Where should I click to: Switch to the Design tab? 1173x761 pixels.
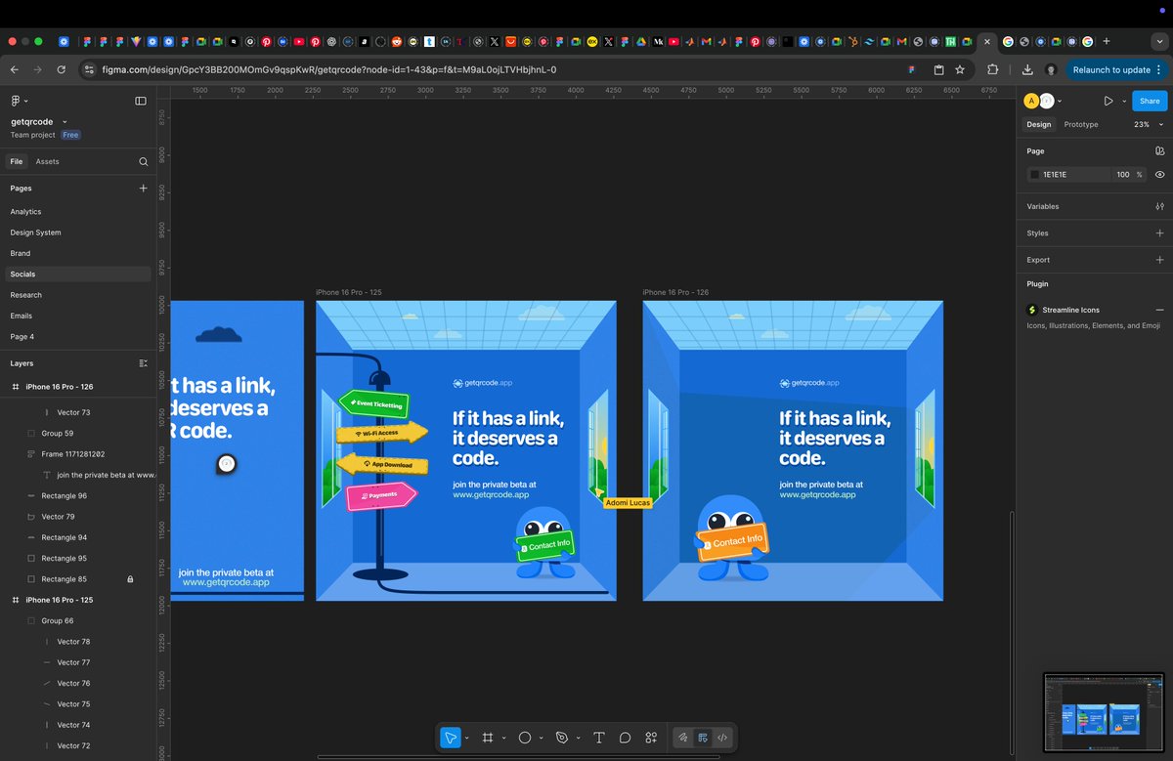pyautogui.click(x=1039, y=124)
